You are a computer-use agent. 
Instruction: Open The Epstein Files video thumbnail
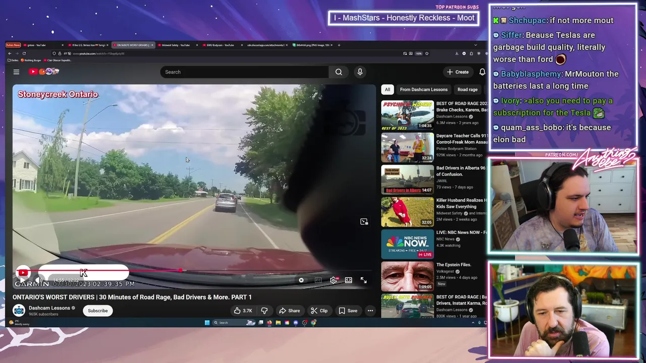point(407,276)
